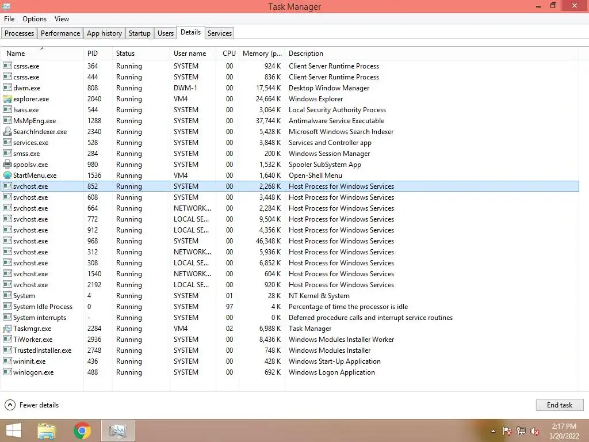Screen dimensions: 589x442
Task: Sort by the User name column header
Action: tap(193, 54)
